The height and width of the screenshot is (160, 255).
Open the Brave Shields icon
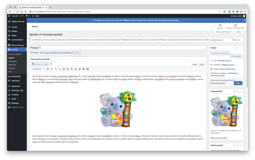point(224,12)
